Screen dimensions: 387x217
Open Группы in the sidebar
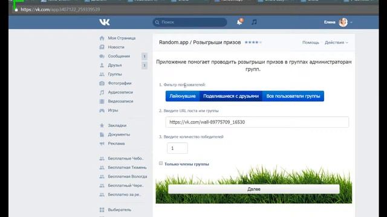[115, 74]
